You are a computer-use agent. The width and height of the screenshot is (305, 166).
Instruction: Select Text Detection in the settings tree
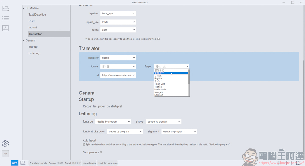37,15
